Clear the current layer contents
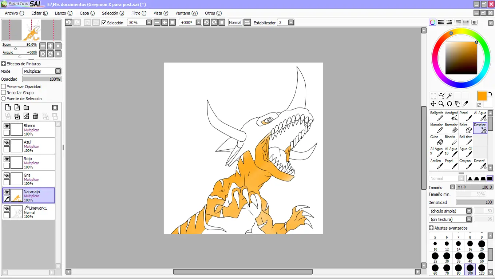The width and height of the screenshot is (495, 279). point(26,116)
